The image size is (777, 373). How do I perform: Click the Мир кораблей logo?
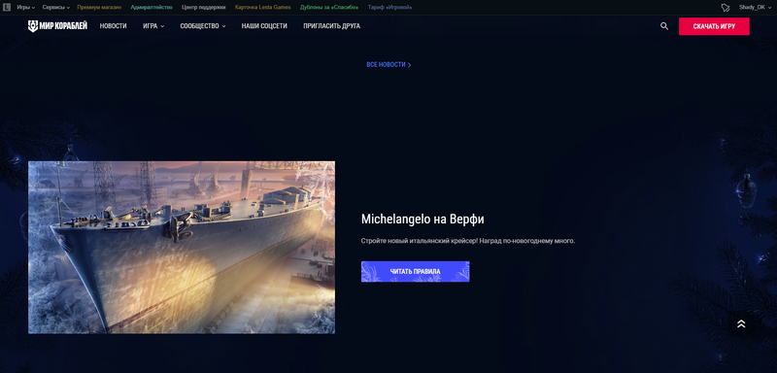(x=57, y=26)
